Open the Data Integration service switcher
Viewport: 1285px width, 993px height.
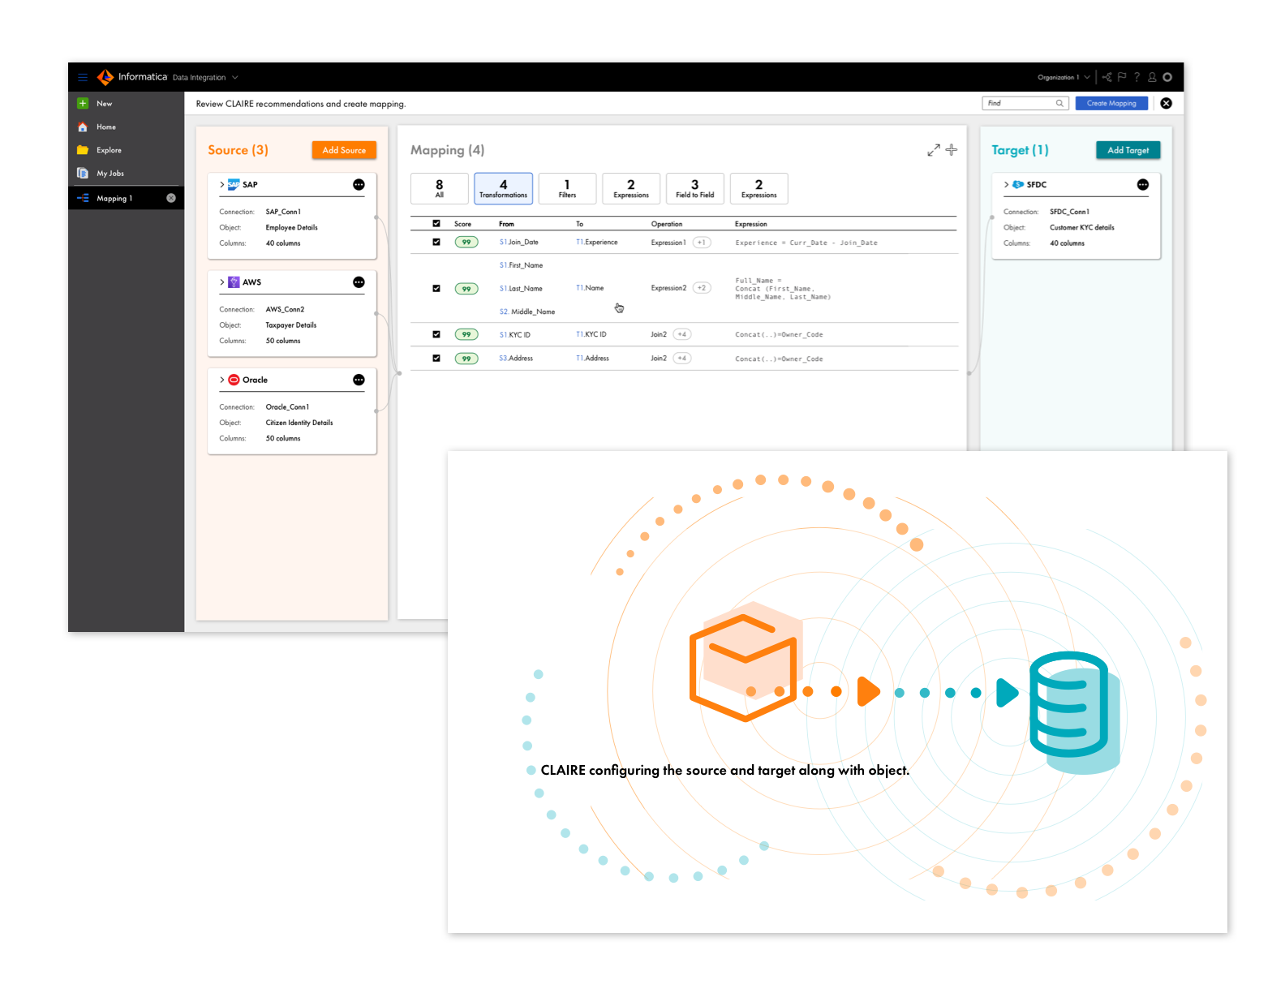coord(205,78)
